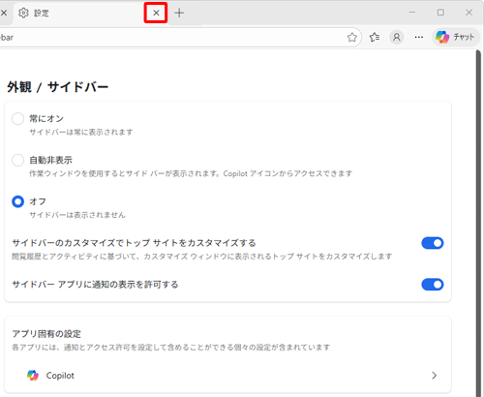Close the 設定 tab

tap(156, 13)
